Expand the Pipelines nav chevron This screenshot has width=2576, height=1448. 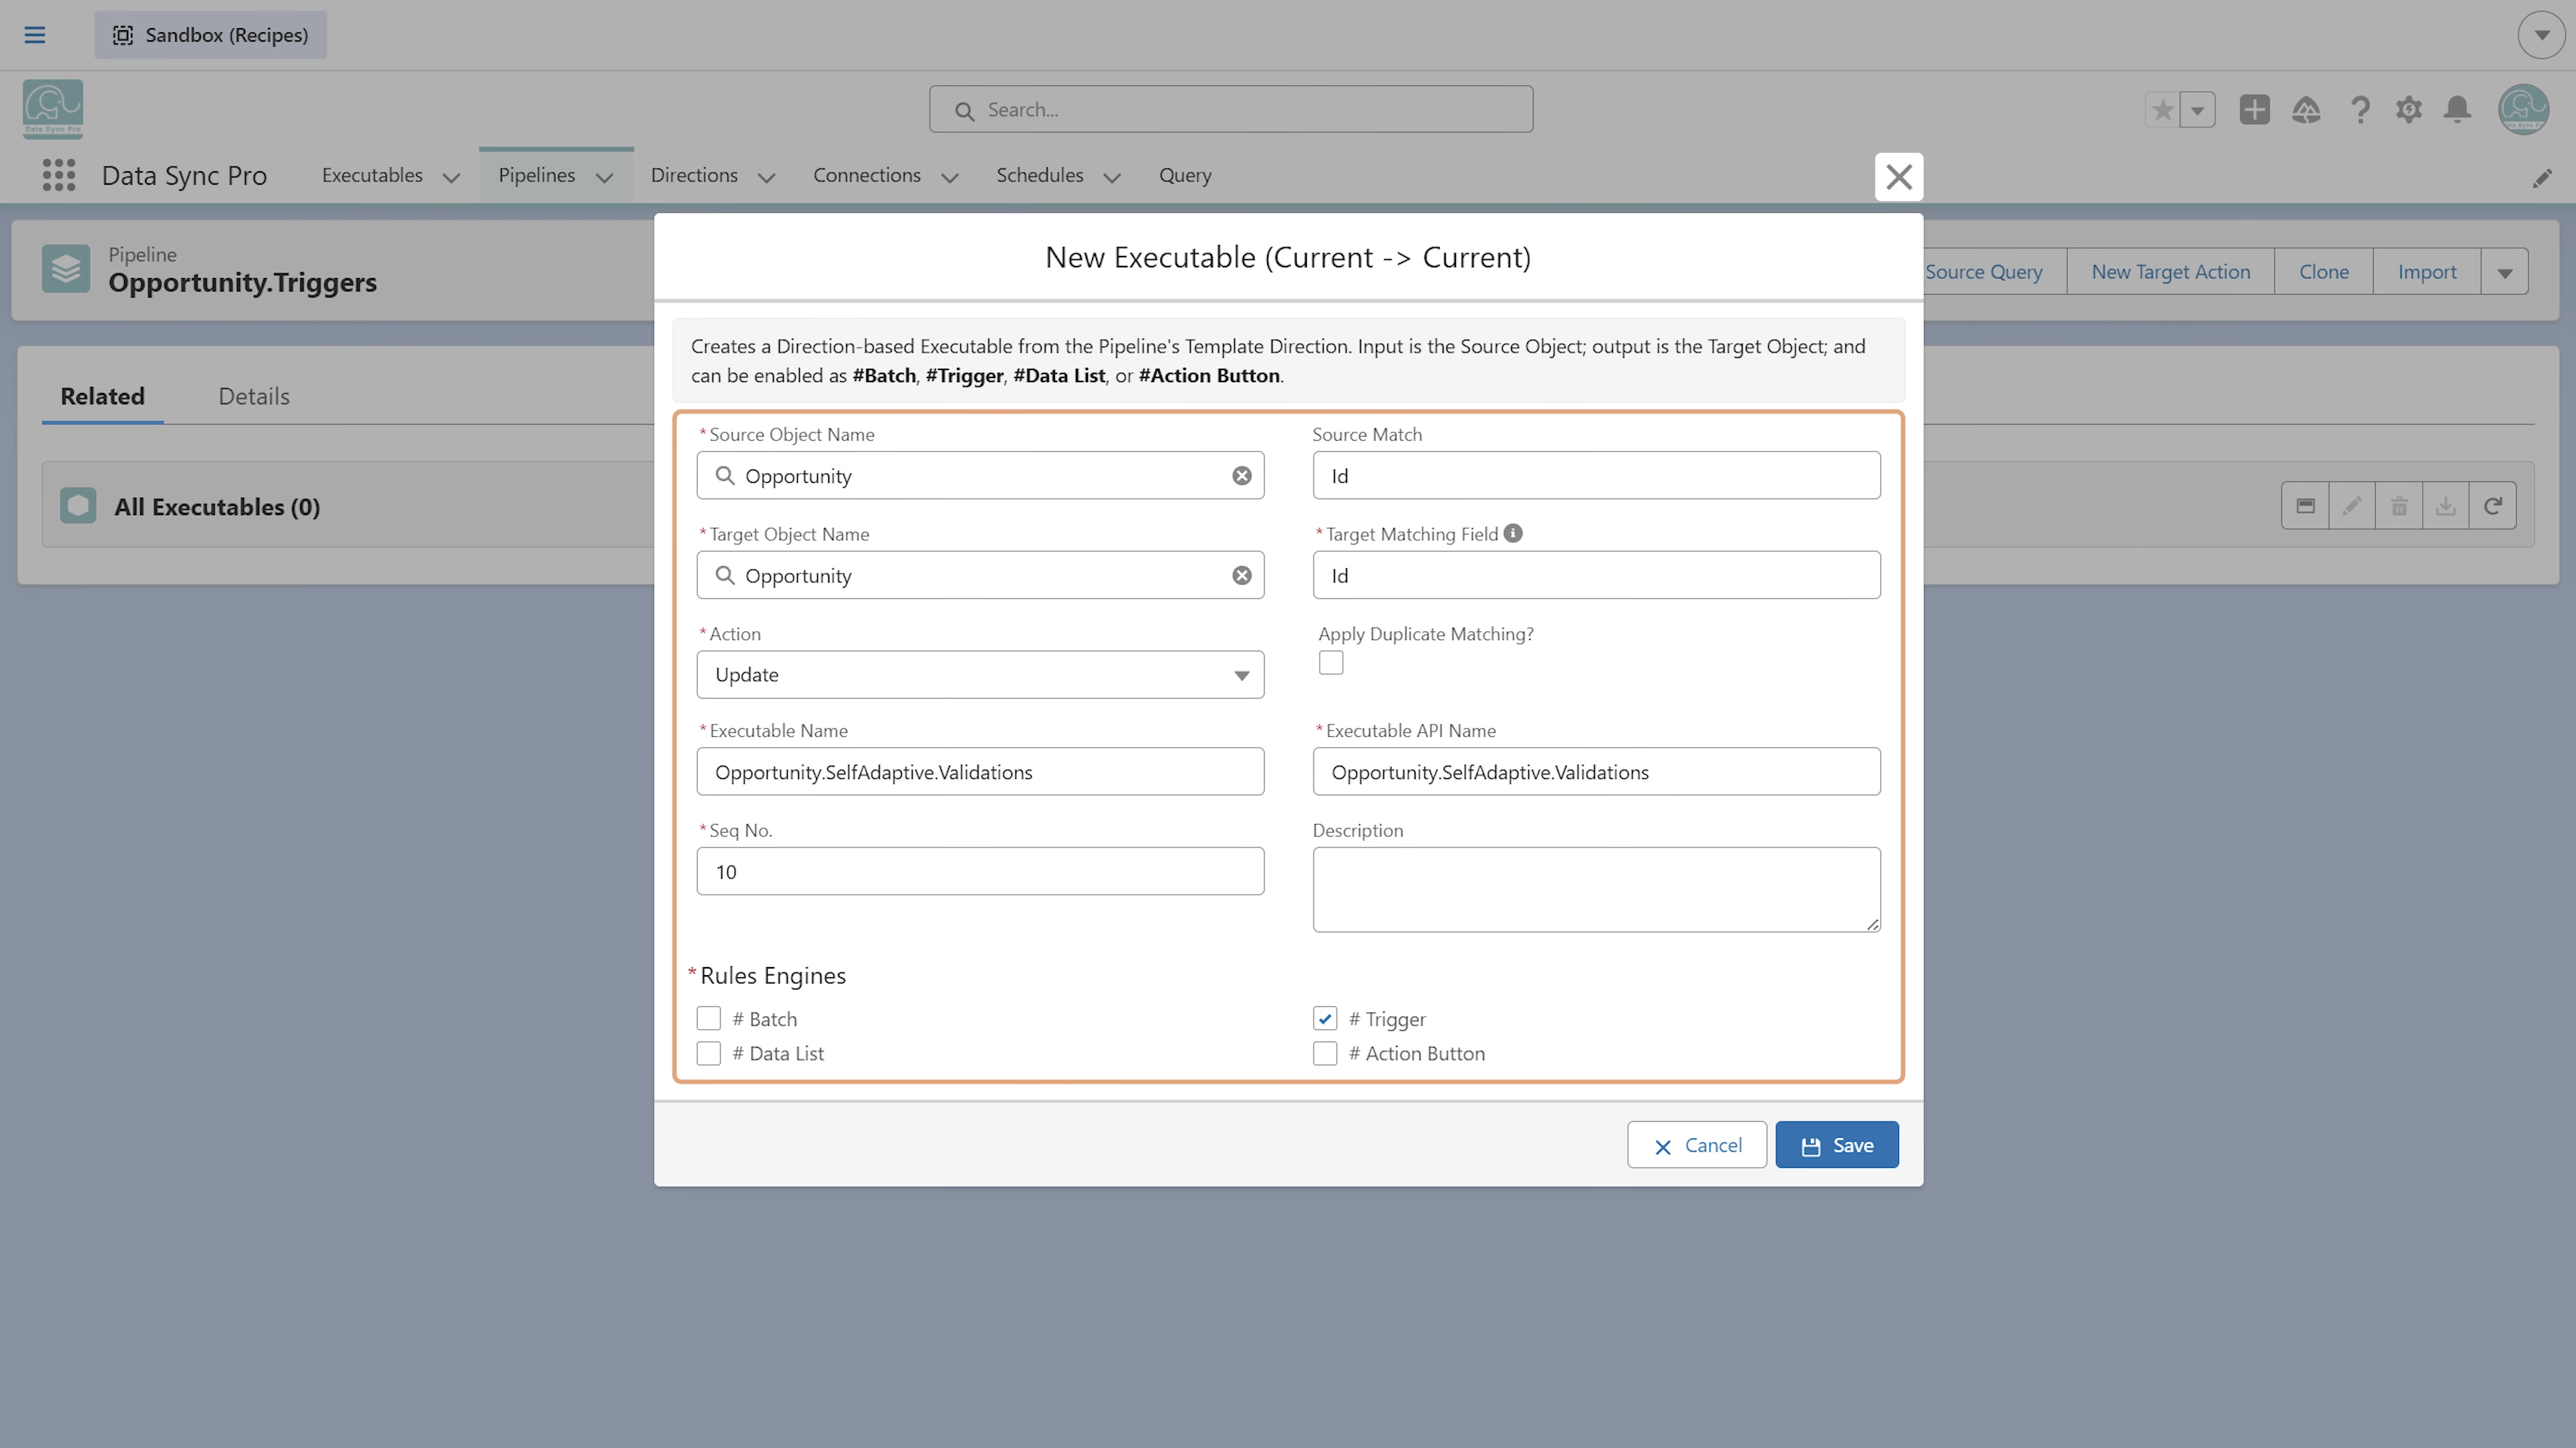(604, 178)
